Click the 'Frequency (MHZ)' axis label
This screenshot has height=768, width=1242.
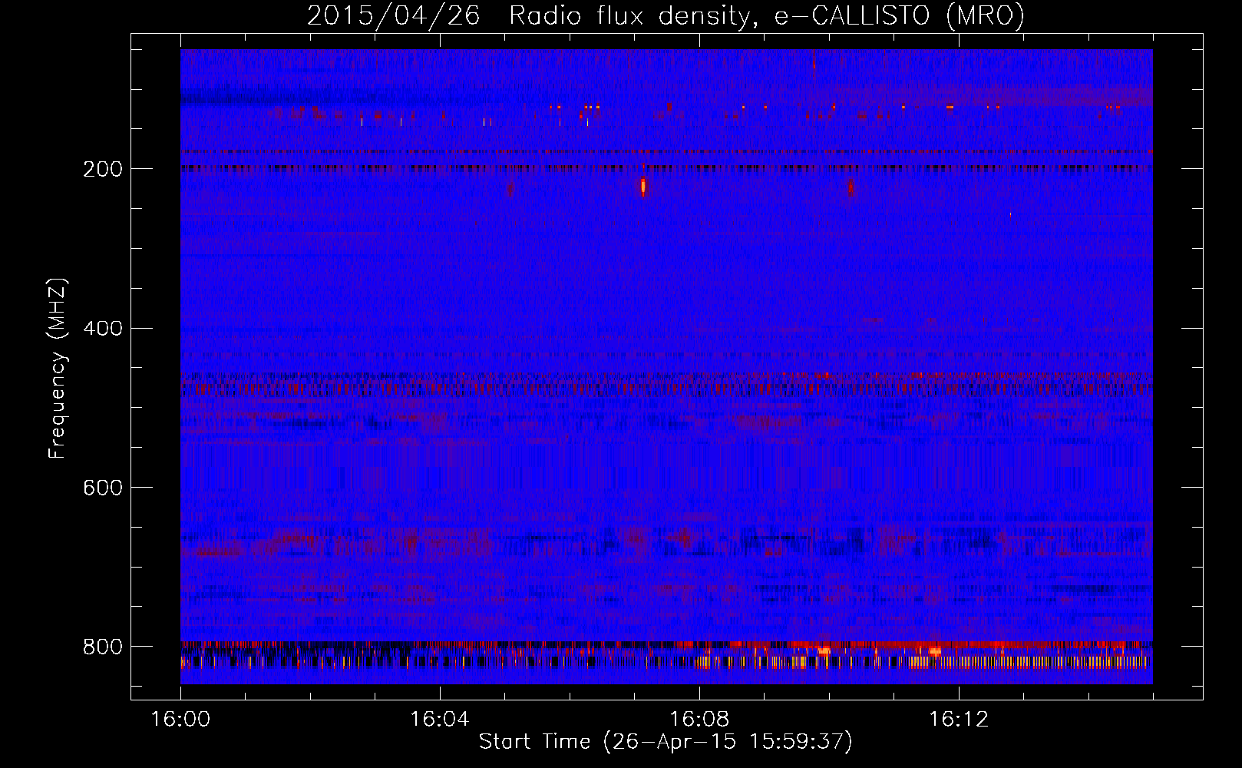58,369
